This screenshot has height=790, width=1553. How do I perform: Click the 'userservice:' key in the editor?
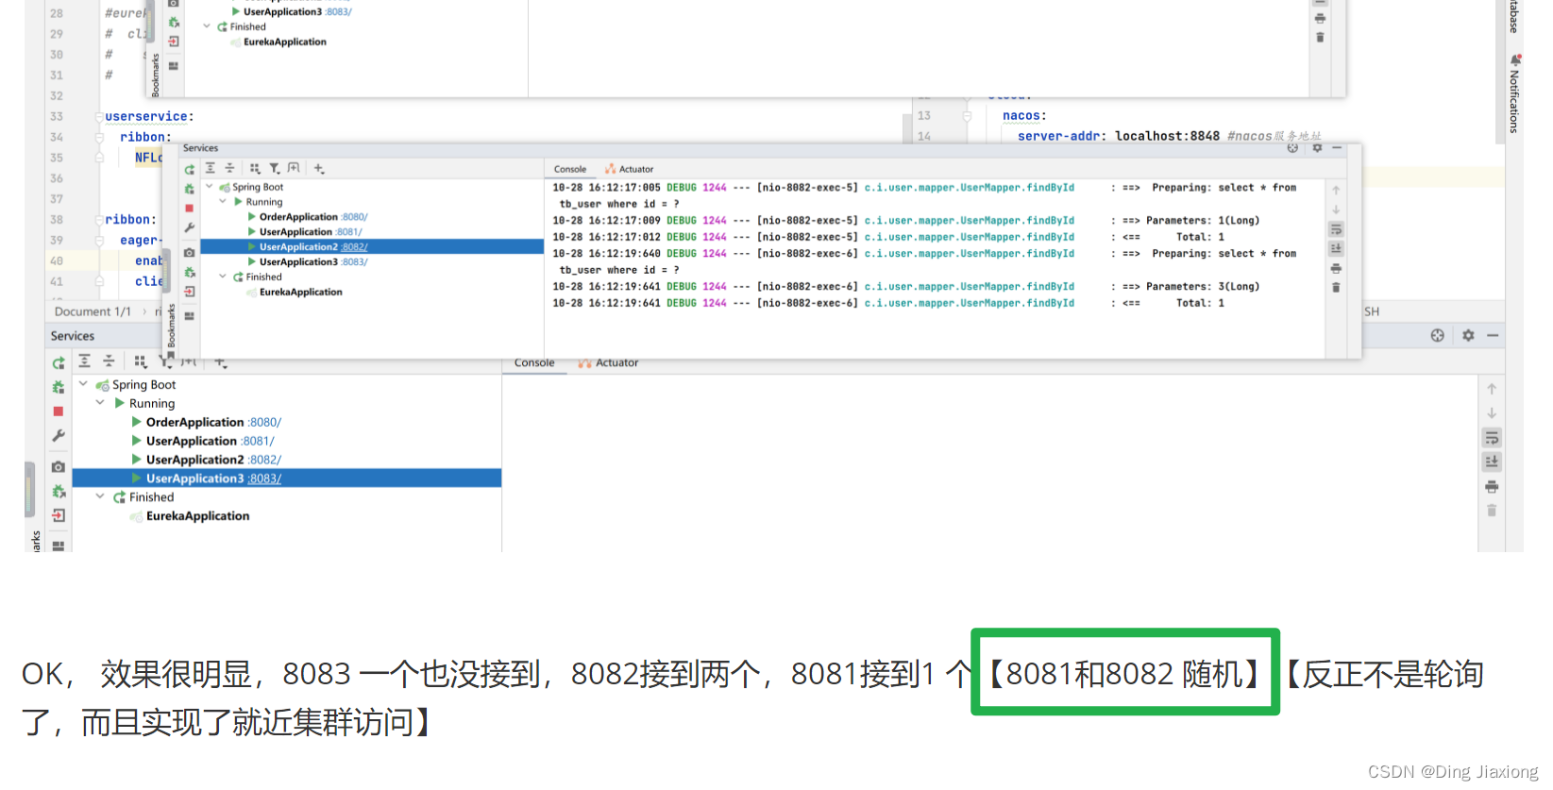pos(149,117)
